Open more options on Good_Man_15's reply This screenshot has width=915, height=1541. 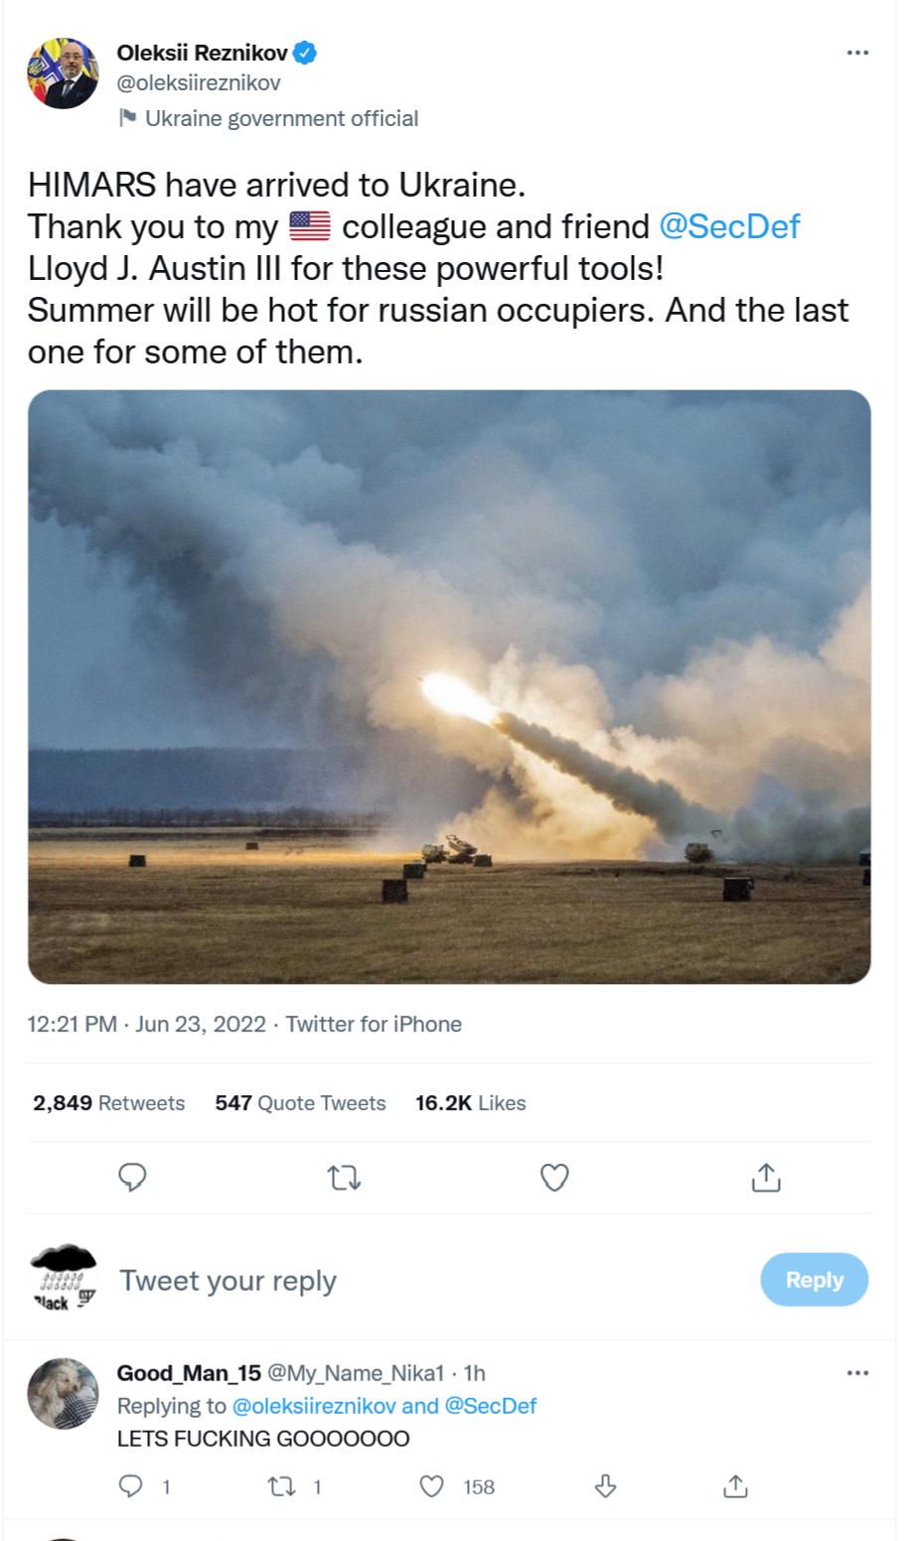[856, 1373]
